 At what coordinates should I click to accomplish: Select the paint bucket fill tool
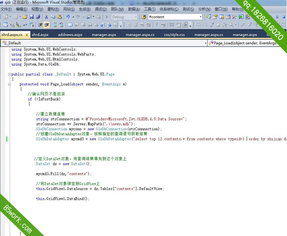tap(224, 25)
